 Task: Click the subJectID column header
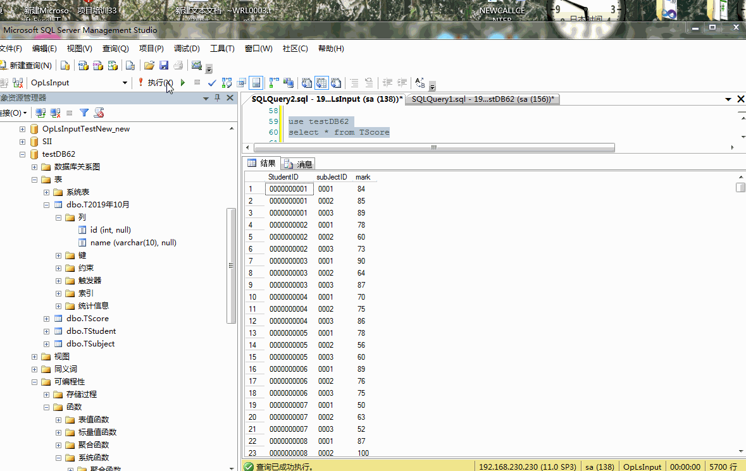(332, 177)
